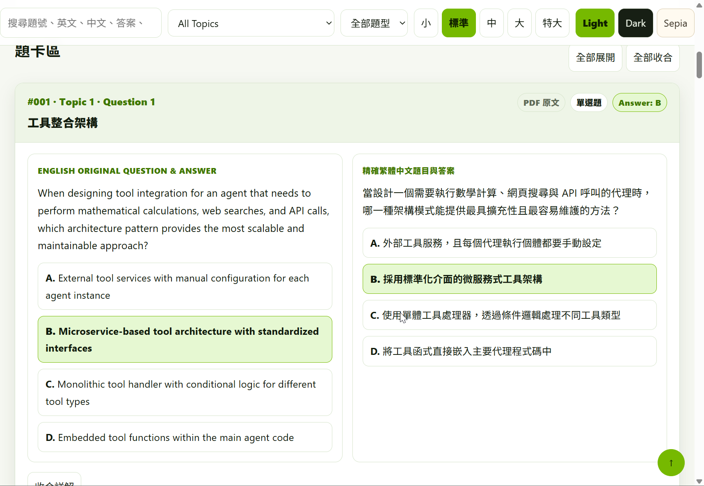Image resolution: width=704 pixels, height=486 pixels.
Task: Click 全部展開 to expand all cards
Action: tap(595, 58)
